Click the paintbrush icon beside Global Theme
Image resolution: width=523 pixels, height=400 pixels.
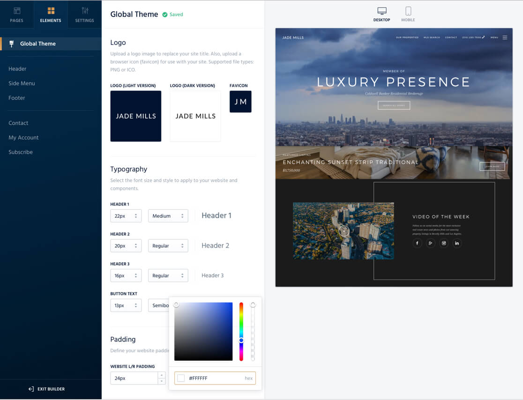tap(12, 44)
